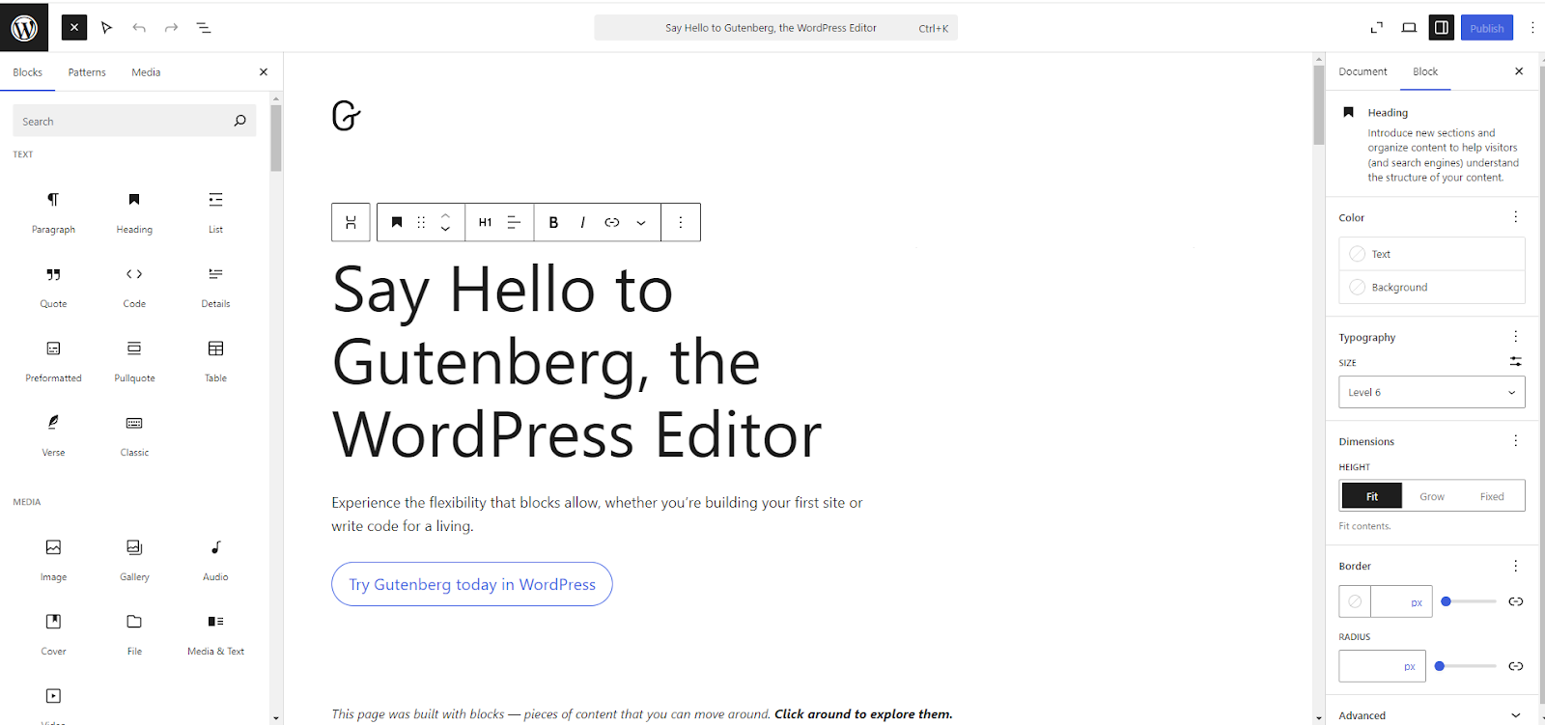Screen dimensions: 1545x725
Task: Open the top-right Options menu
Action: click(1531, 27)
